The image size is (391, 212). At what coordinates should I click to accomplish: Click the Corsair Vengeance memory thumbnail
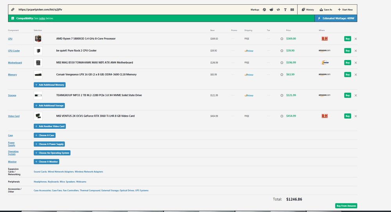click(38, 75)
